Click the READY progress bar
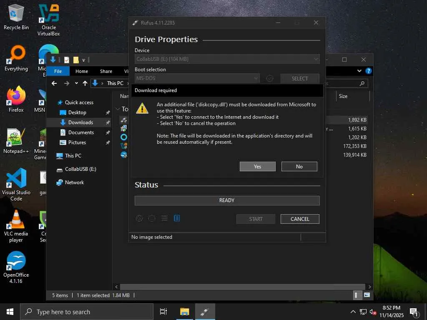Screen dimensions: 427x320 click(227, 200)
